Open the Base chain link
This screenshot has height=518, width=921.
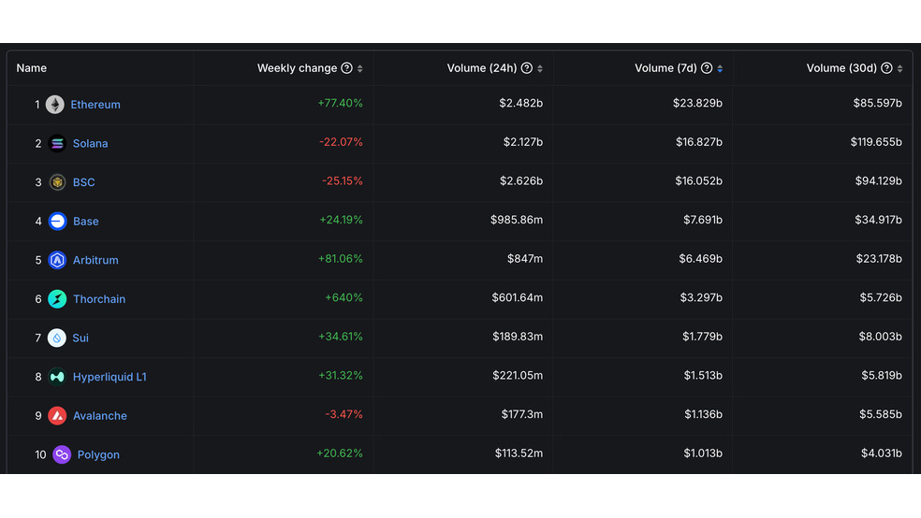pyautogui.click(x=86, y=222)
